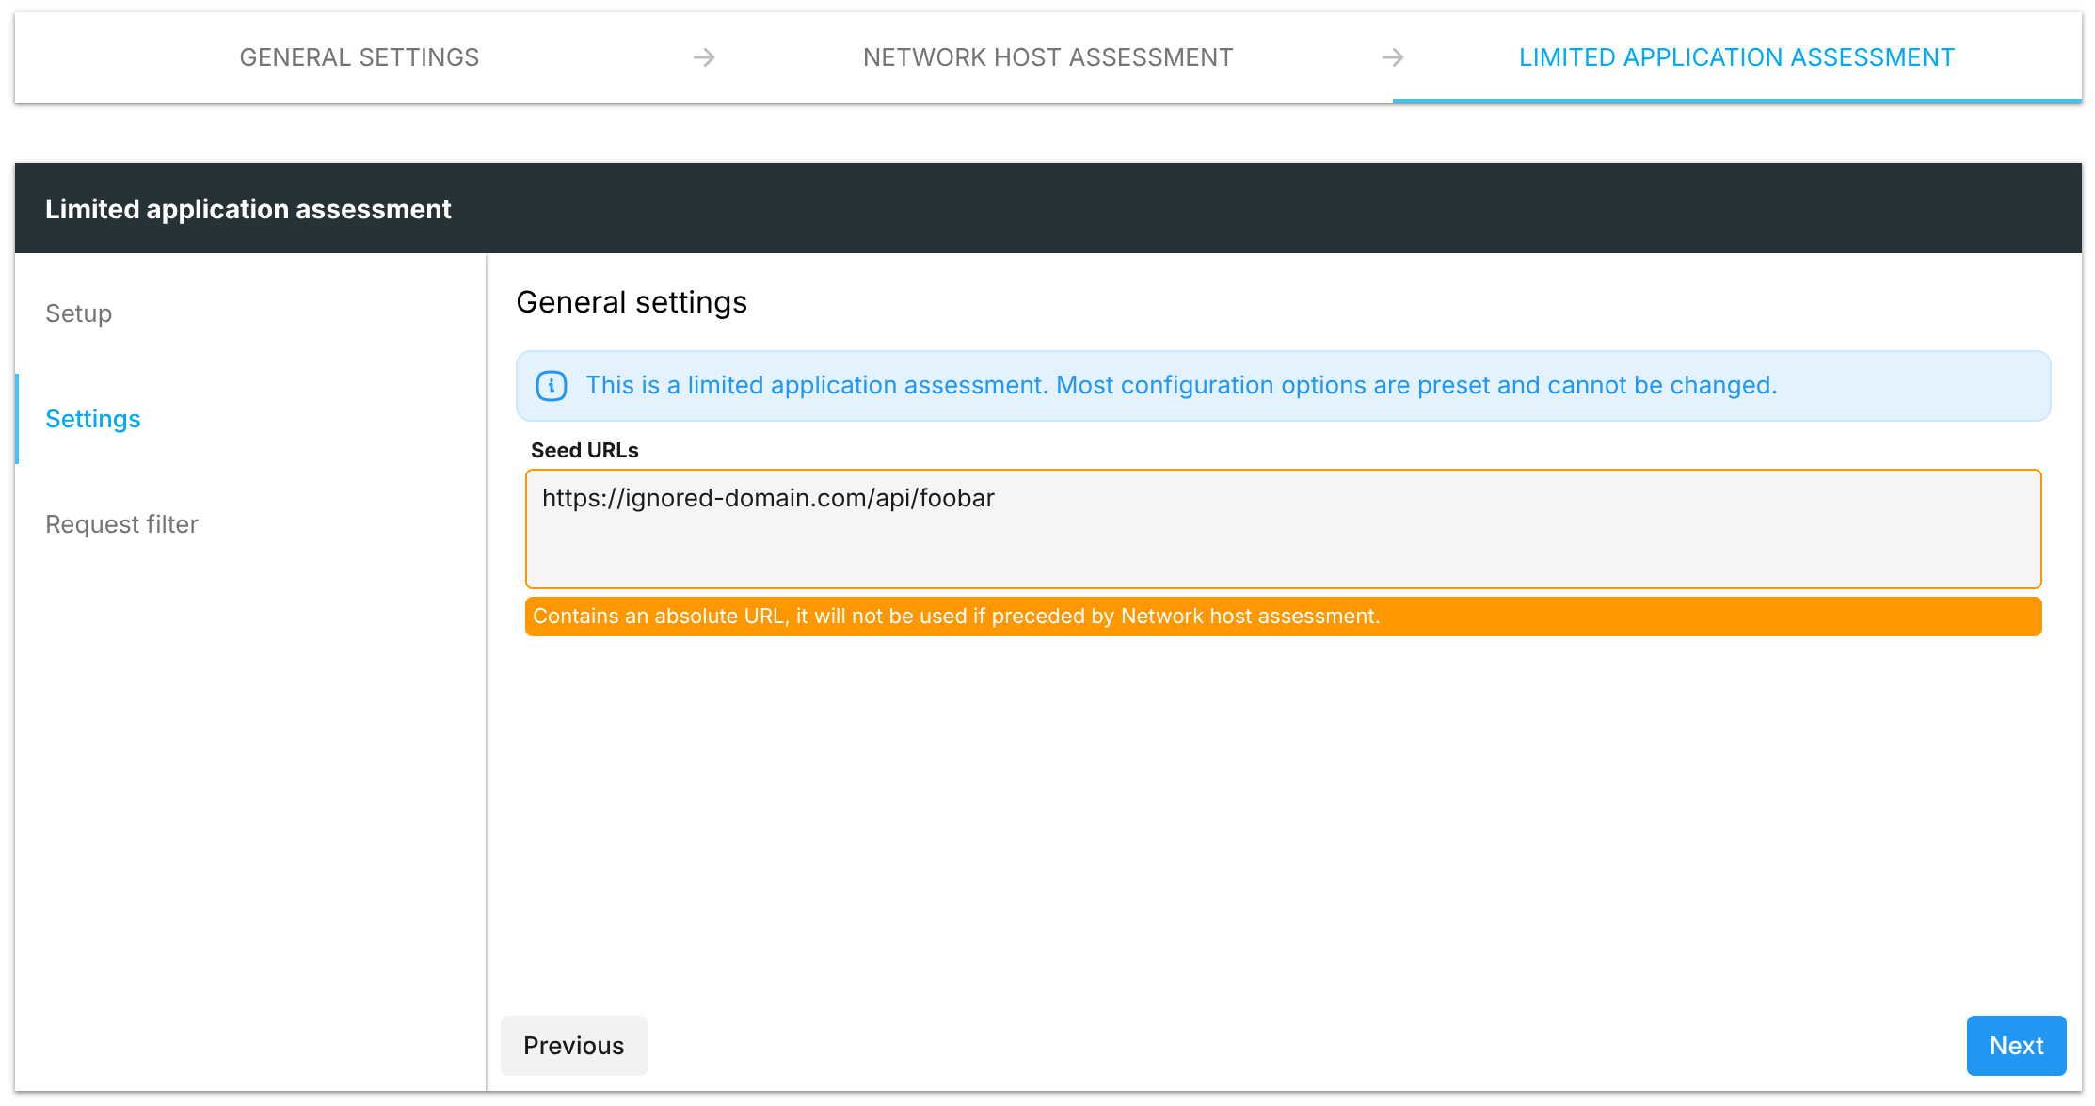Click the arrow after General Settings step
The height and width of the screenshot is (1106, 2095).
pyautogui.click(x=704, y=57)
